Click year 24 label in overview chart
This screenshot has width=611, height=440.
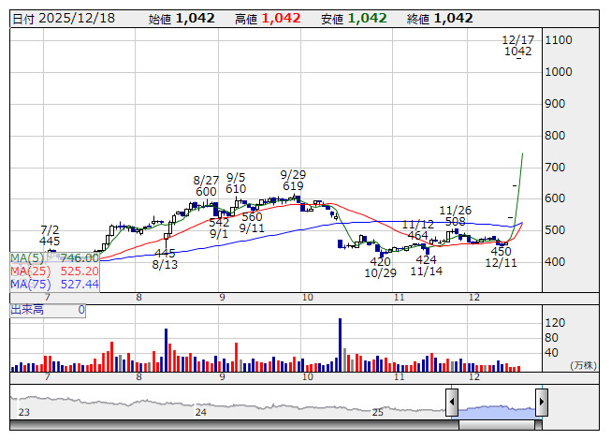tap(200, 412)
